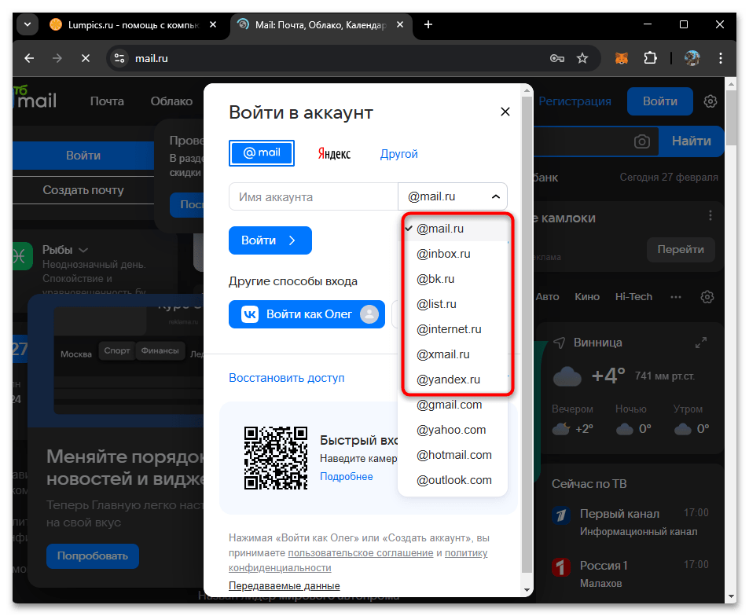The image size is (749, 616).
Task: Open Chrome three-dot menu
Action: [x=721, y=58]
